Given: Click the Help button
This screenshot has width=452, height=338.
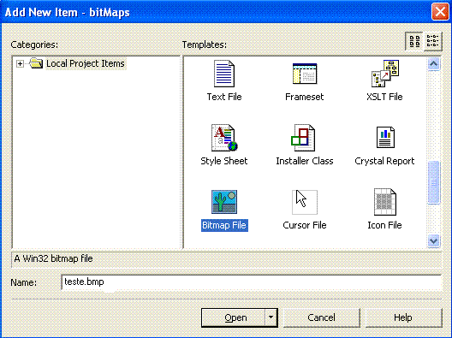Looking at the screenshot, I should coord(403,317).
